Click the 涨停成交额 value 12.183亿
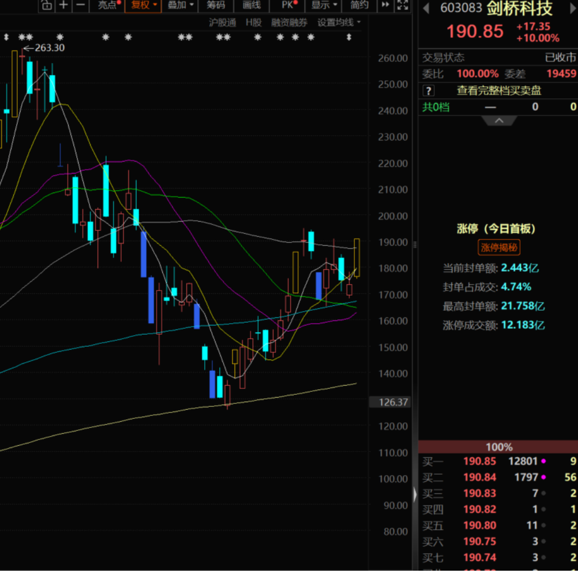Viewport: 578px width, 573px height. [523, 325]
